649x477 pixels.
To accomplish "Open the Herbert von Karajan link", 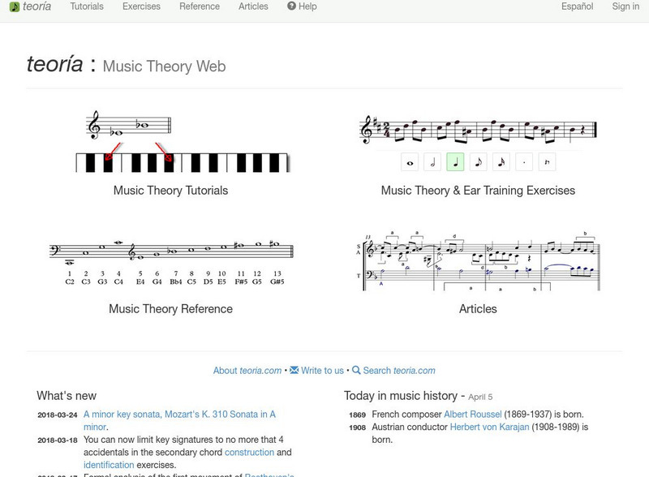I will point(489,427).
